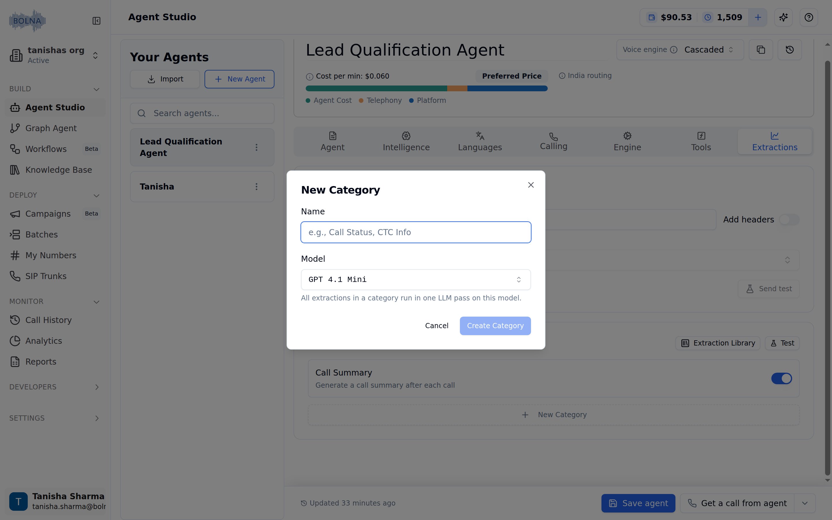The image size is (832, 520).
Task: Open Campaigns page
Action: coord(55,213)
